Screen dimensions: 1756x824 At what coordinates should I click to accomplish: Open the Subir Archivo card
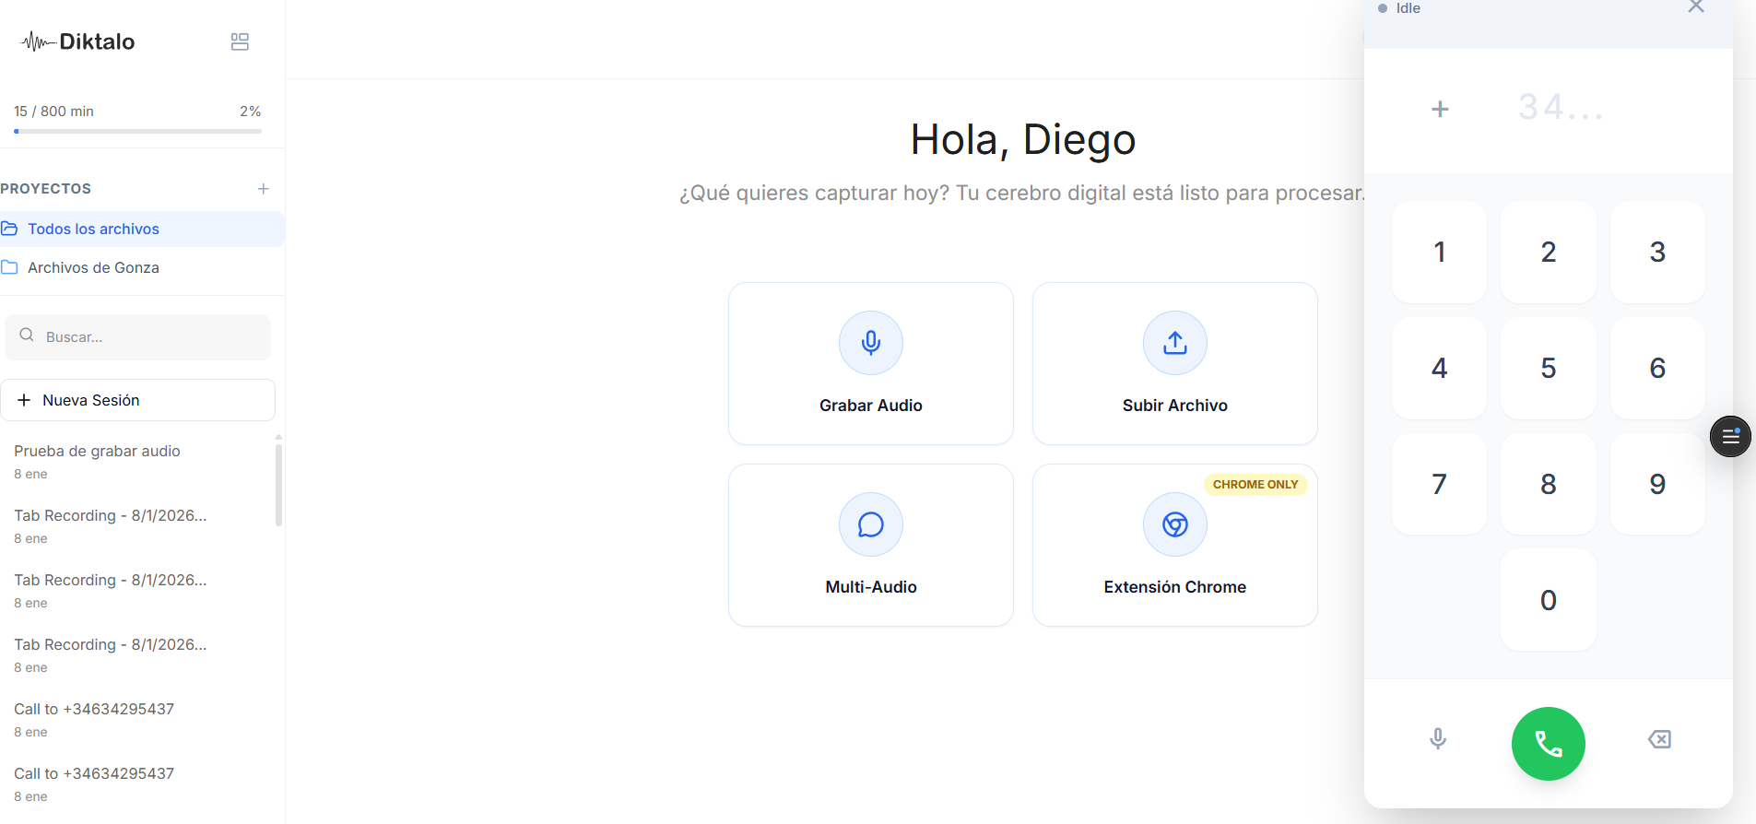(1175, 363)
